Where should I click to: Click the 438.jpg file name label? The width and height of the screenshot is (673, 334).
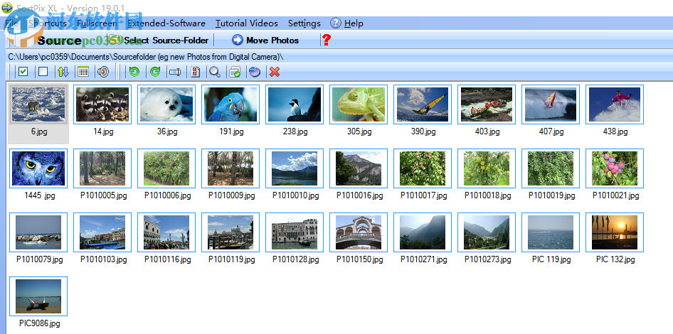pos(615,131)
